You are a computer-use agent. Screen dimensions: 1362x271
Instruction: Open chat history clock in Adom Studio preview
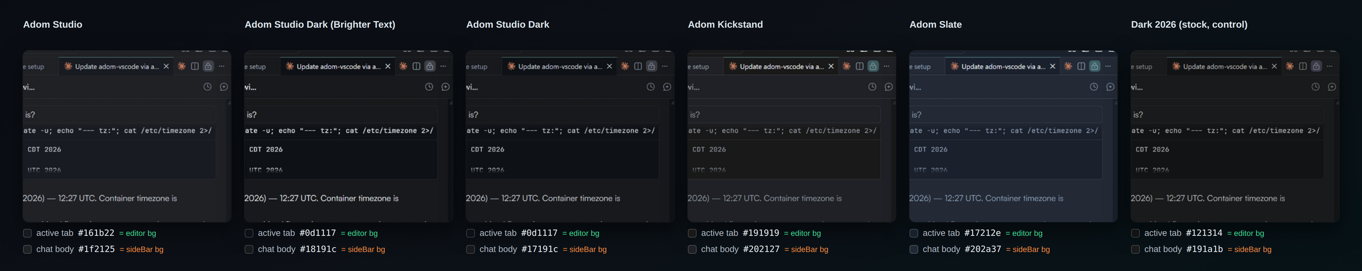pos(208,87)
